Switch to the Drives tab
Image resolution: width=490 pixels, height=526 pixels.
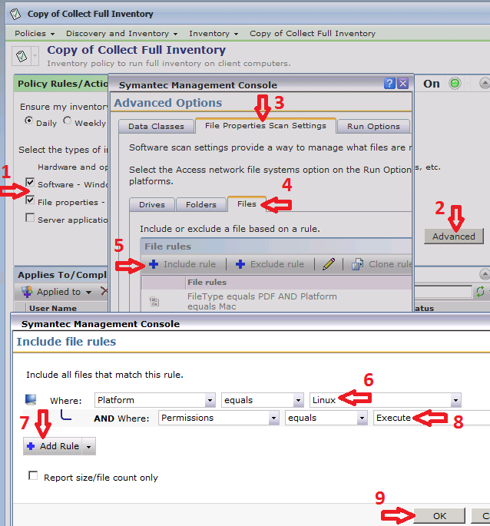(x=152, y=204)
